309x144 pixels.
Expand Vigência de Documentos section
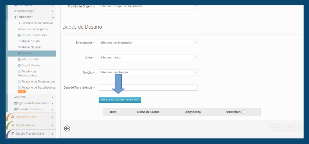tap(53, 103)
